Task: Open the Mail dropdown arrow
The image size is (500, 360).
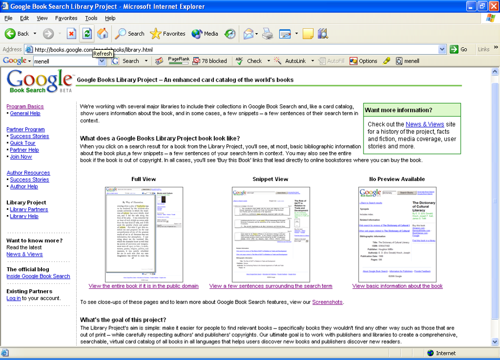Action: tap(256, 34)
